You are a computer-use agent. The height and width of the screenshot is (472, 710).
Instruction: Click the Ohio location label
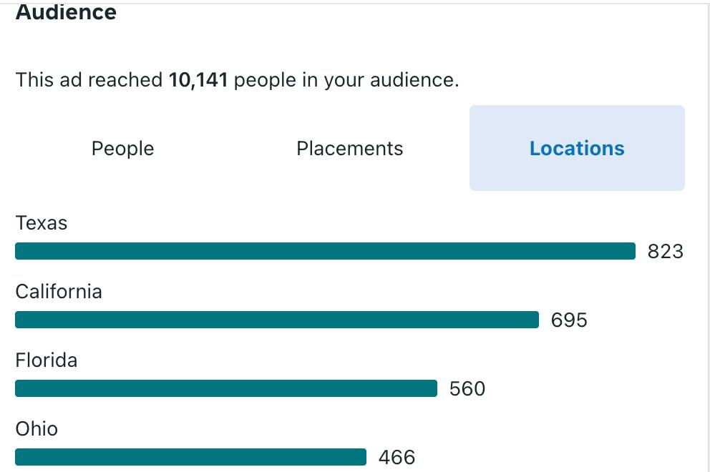(x=37, y=429)
